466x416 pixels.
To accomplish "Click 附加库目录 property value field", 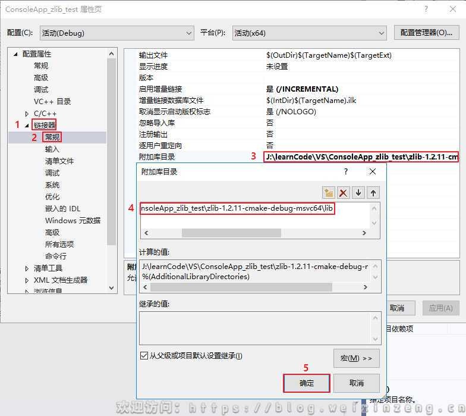I will (361, 157).
